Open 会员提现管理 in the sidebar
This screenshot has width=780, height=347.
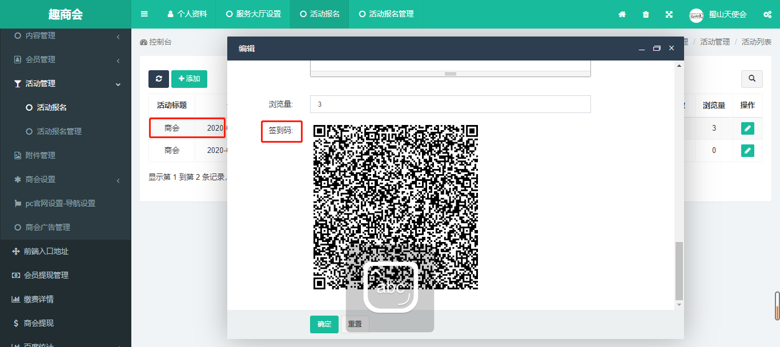pos(46,275)
